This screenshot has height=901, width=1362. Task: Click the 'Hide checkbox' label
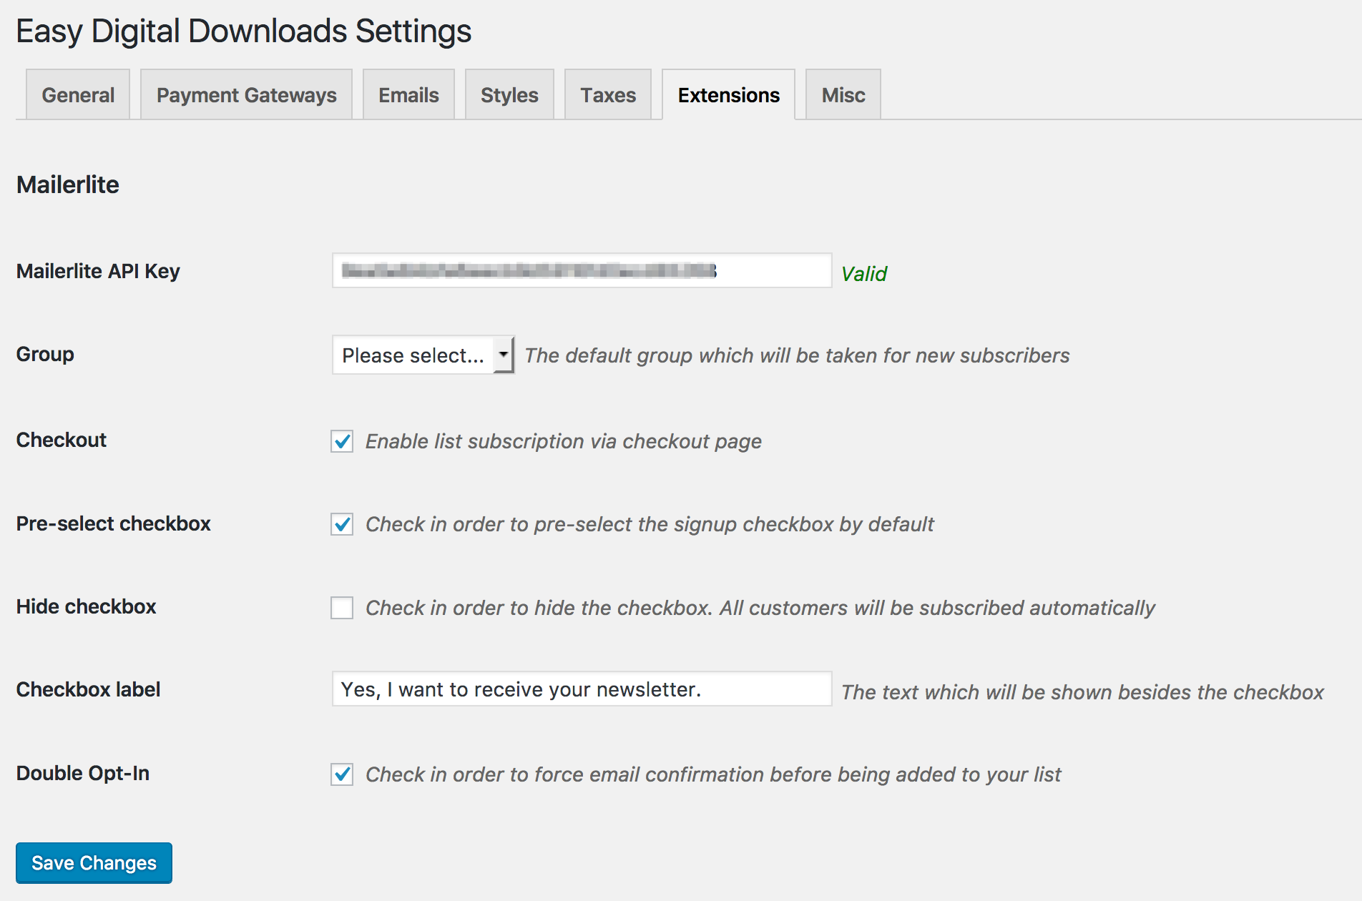[86, 606]
